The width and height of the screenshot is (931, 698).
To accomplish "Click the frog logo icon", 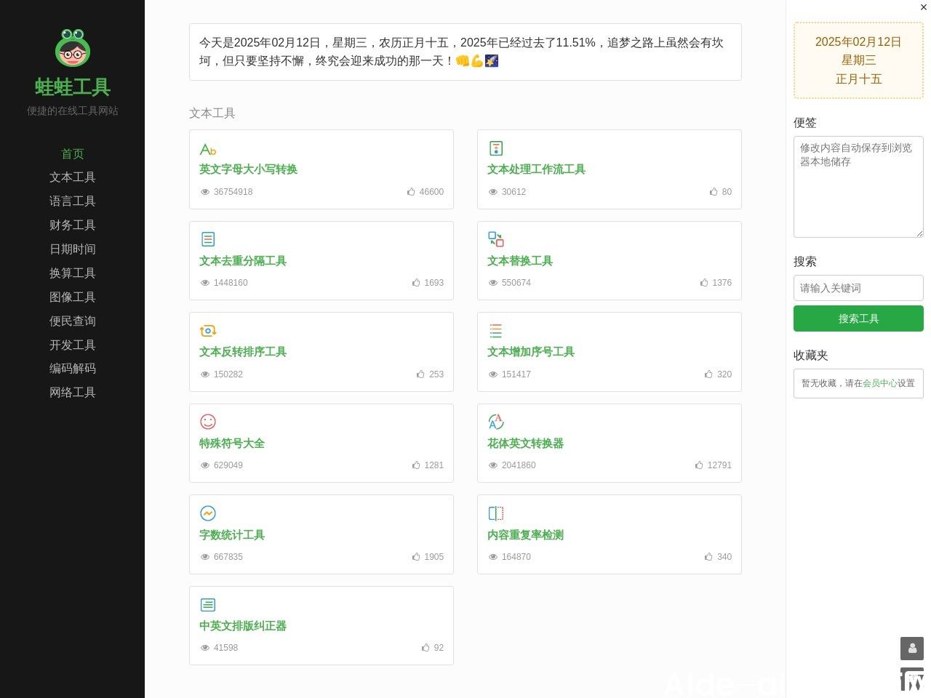I will pyautogui.click(x=73, y=47).
